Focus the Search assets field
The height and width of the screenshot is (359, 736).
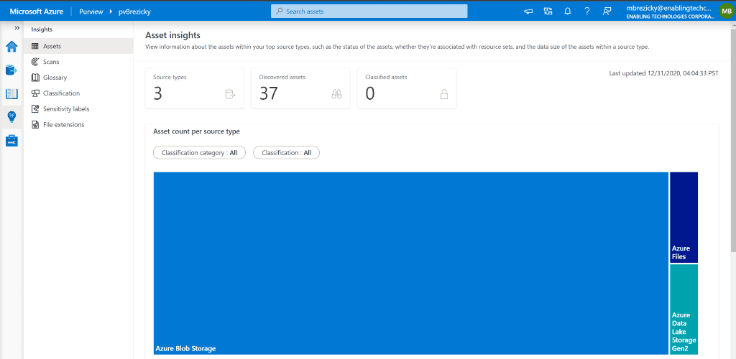coord(369,11)
